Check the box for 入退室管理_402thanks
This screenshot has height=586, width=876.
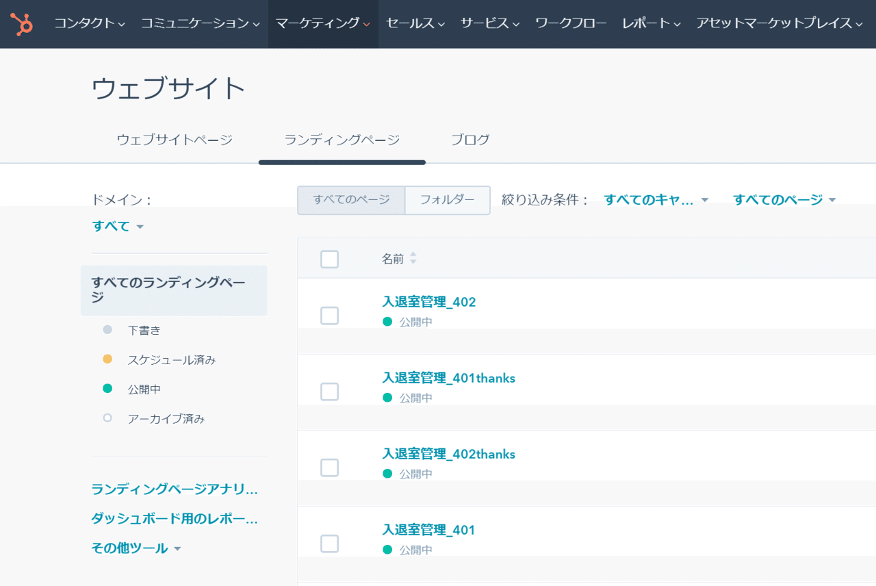coord(329,468)
